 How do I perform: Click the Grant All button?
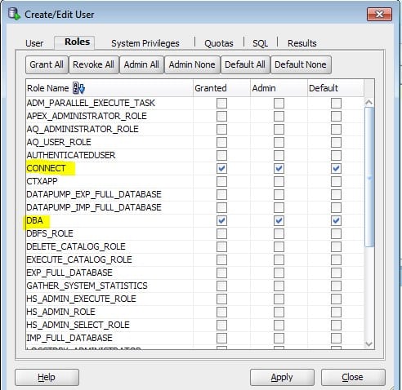pyautogui.click(x=47, y=64)
